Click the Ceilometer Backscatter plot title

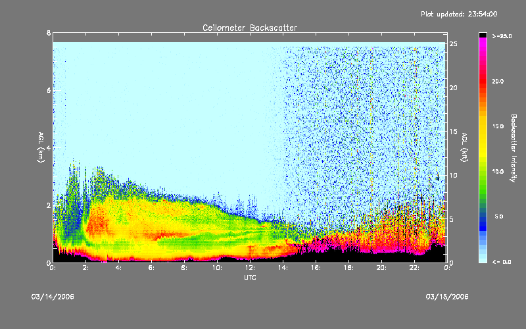[x=249, y=28]
